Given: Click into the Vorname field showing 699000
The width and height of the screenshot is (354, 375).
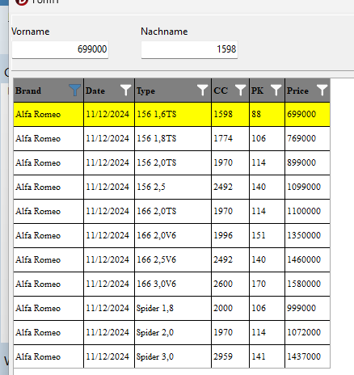Looking at the screenshot, I should tap(60, 49).
